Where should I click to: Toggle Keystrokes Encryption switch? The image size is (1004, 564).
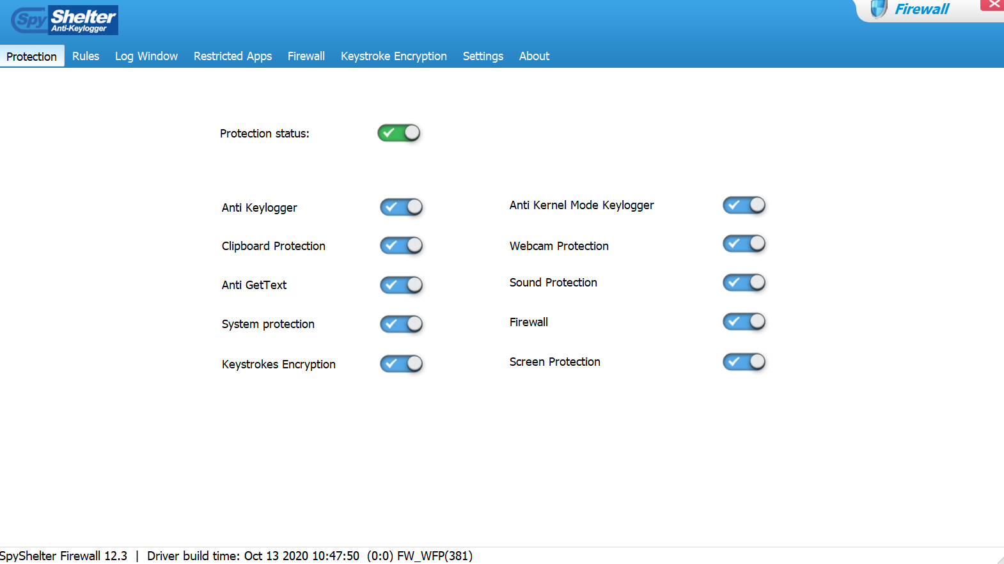pyautogui.click(x=402, y=364)
